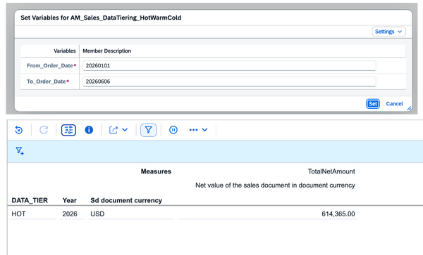
Task: Click the Measures header label
Action: pos(156,171)
